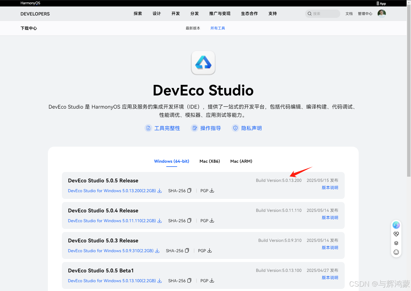Download icon for Windows 5.0.13.200

[160, 191]
